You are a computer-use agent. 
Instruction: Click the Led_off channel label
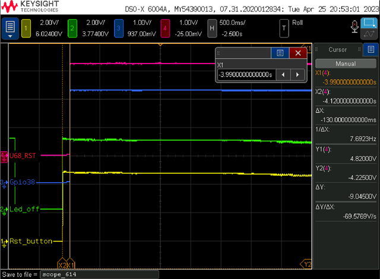[x=24, y=209]
